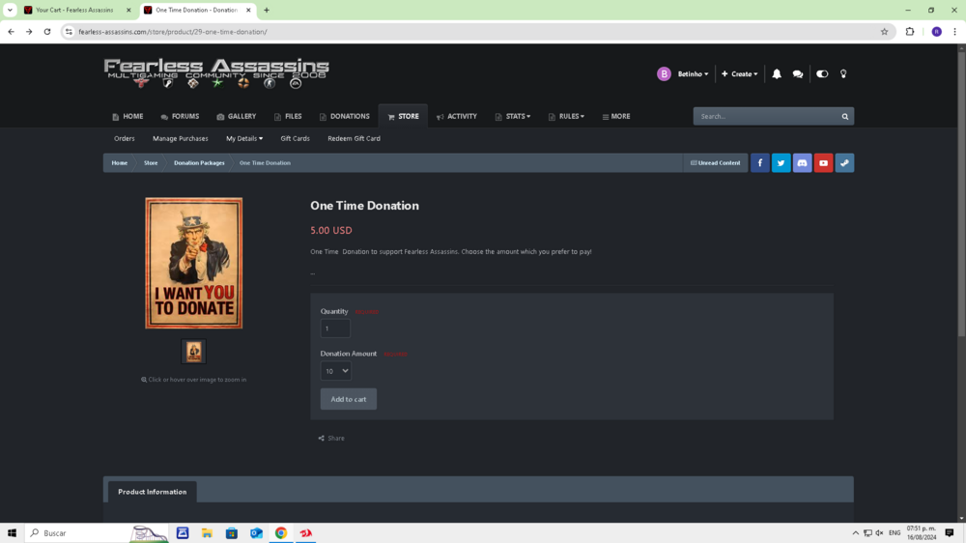966x543 pixels.
Task: Open the YouTube social link
Action: (x=823, y=162)
